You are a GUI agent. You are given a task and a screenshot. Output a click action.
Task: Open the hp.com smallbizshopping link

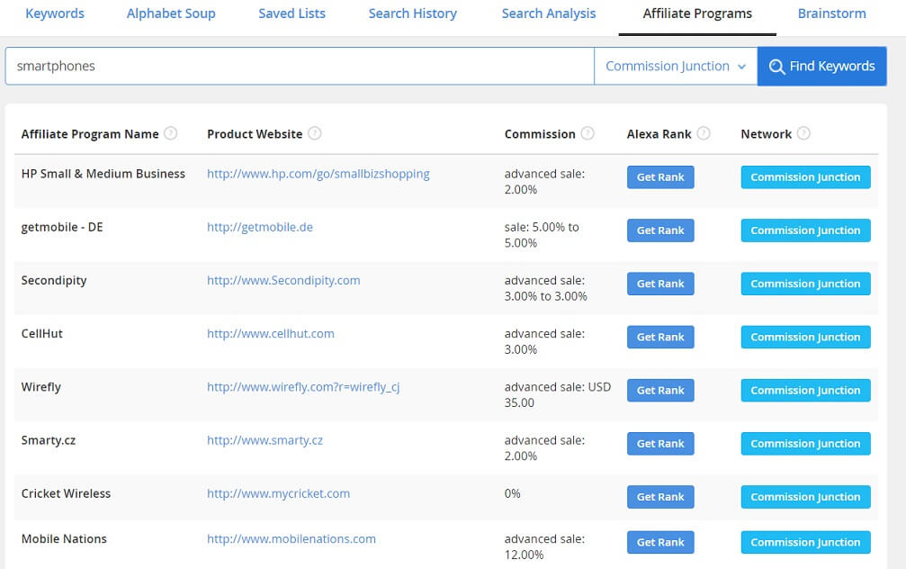tap(318, 174)
